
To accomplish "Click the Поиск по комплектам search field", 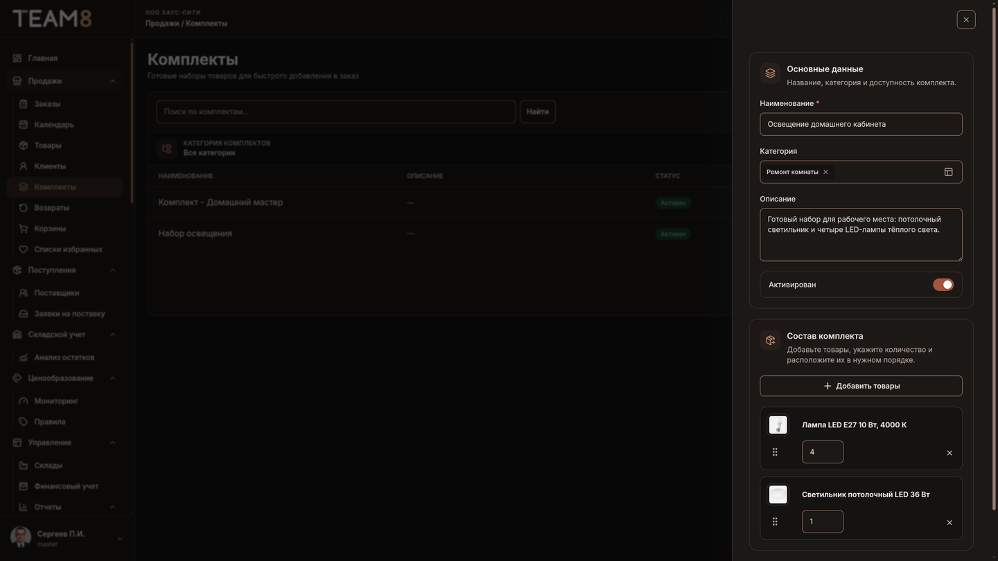I will [x=336, y=112].
